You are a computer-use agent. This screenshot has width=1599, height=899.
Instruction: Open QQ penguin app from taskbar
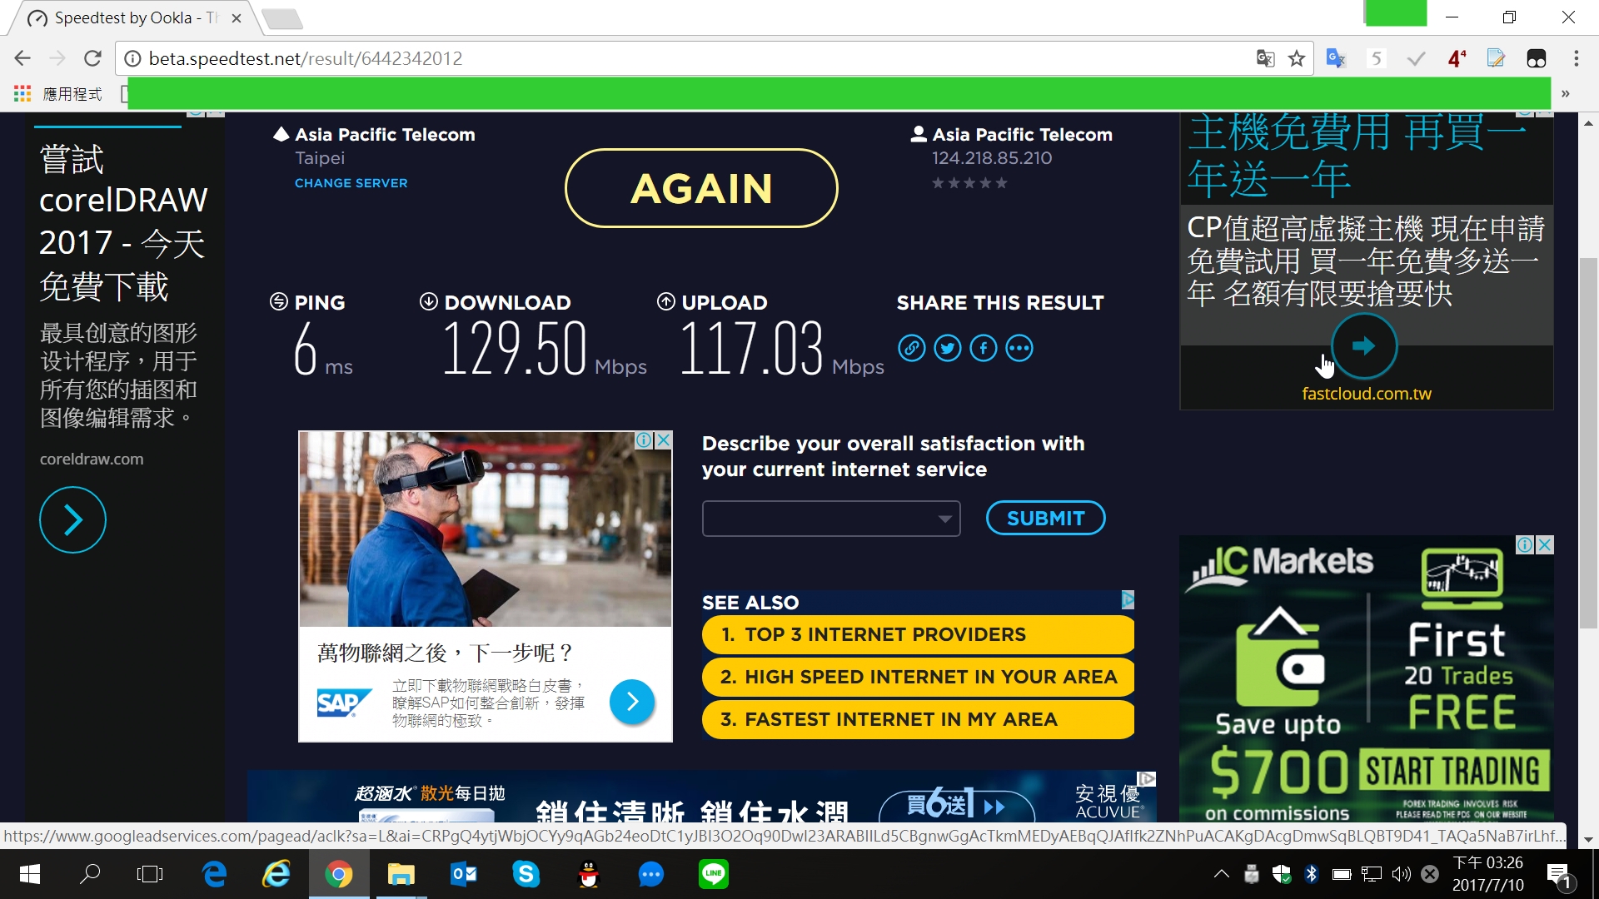click(x=589, y=874)
